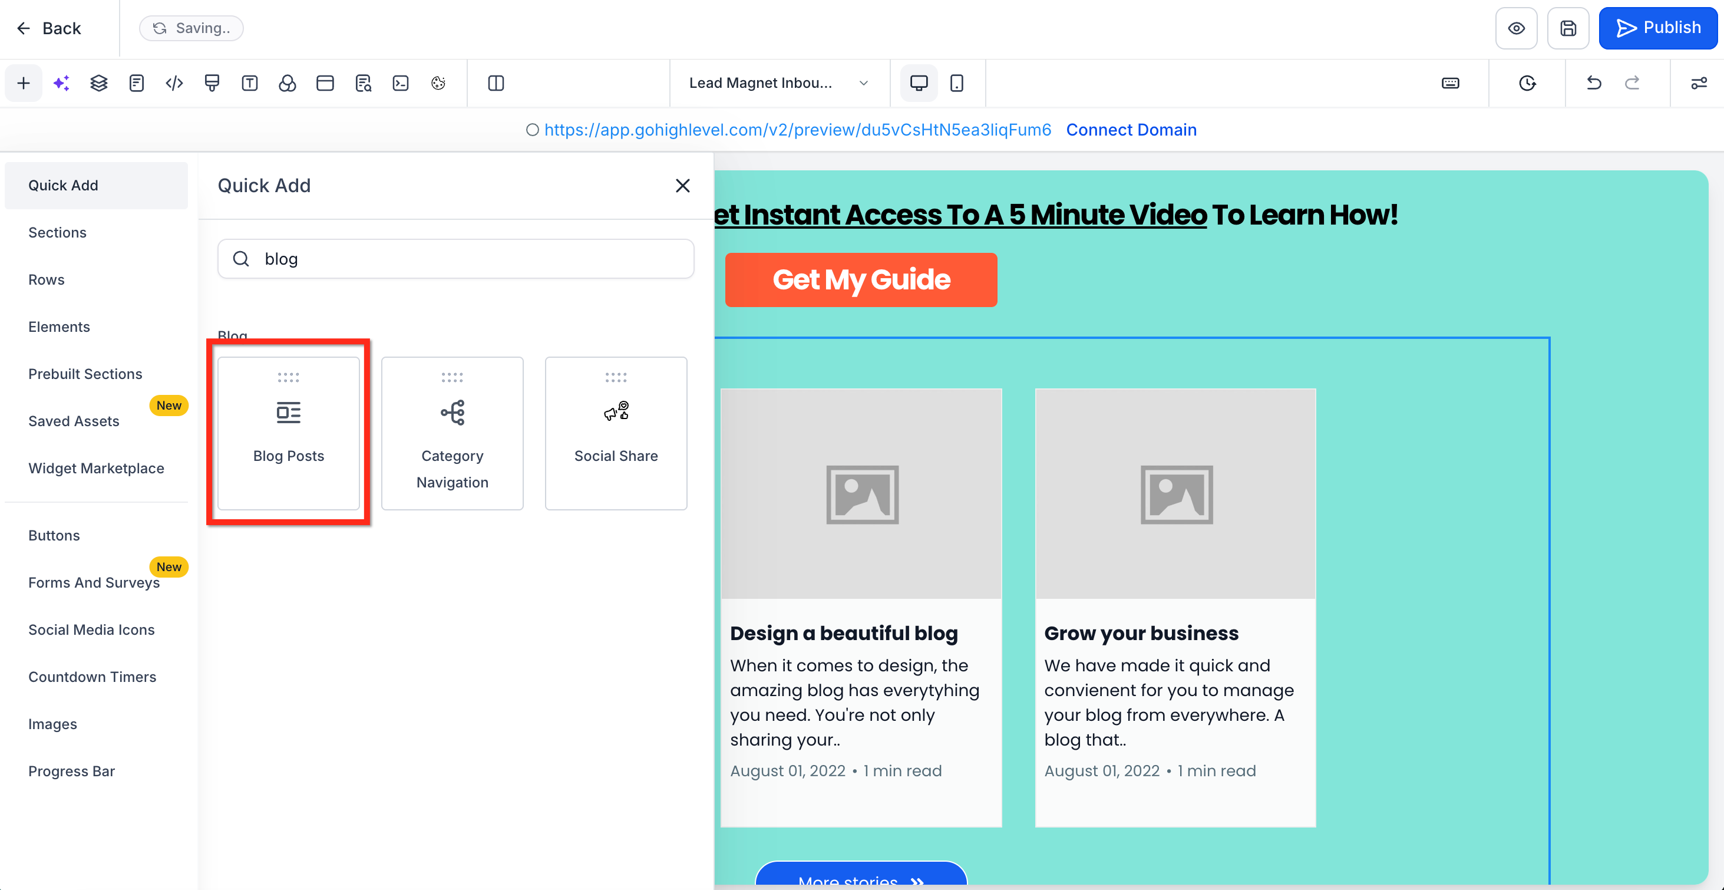Click the plus add element icon
Viewport: 1724px width, 890px height.
tap(24, 83)
